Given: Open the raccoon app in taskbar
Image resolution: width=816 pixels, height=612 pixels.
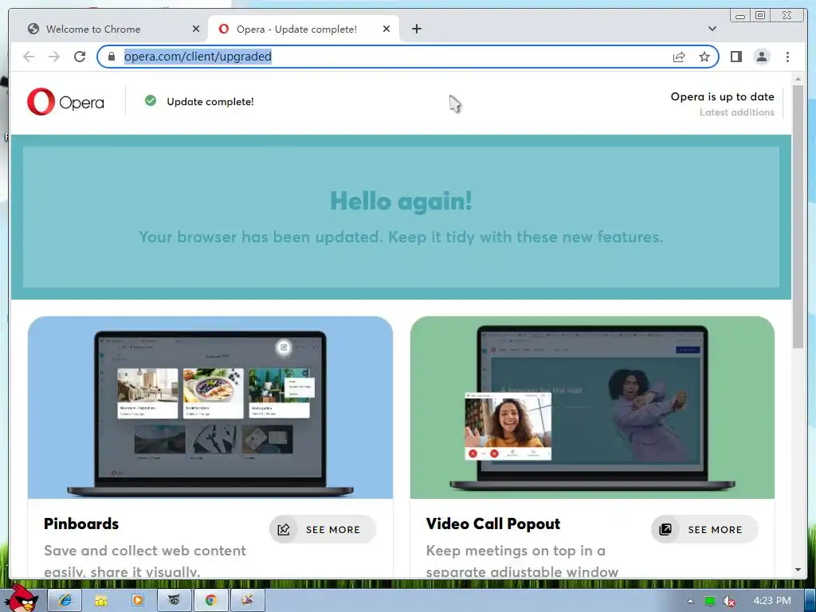Looking at the screenshot, I should [x=175, y=601].
